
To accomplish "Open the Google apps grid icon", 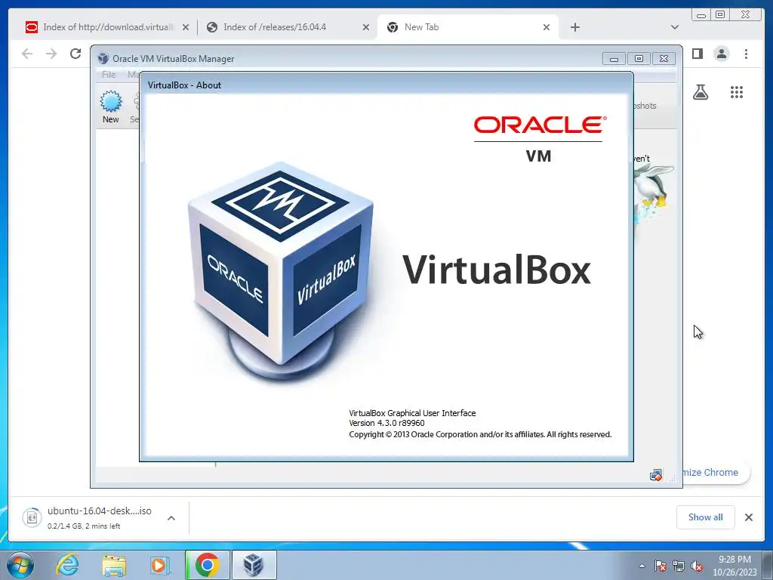I will tap(737, 91).
